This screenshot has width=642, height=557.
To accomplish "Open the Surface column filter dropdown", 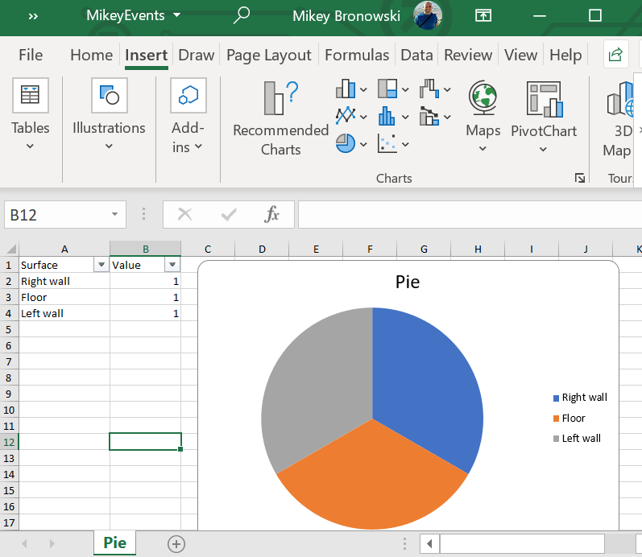I will tap(101, 265).
